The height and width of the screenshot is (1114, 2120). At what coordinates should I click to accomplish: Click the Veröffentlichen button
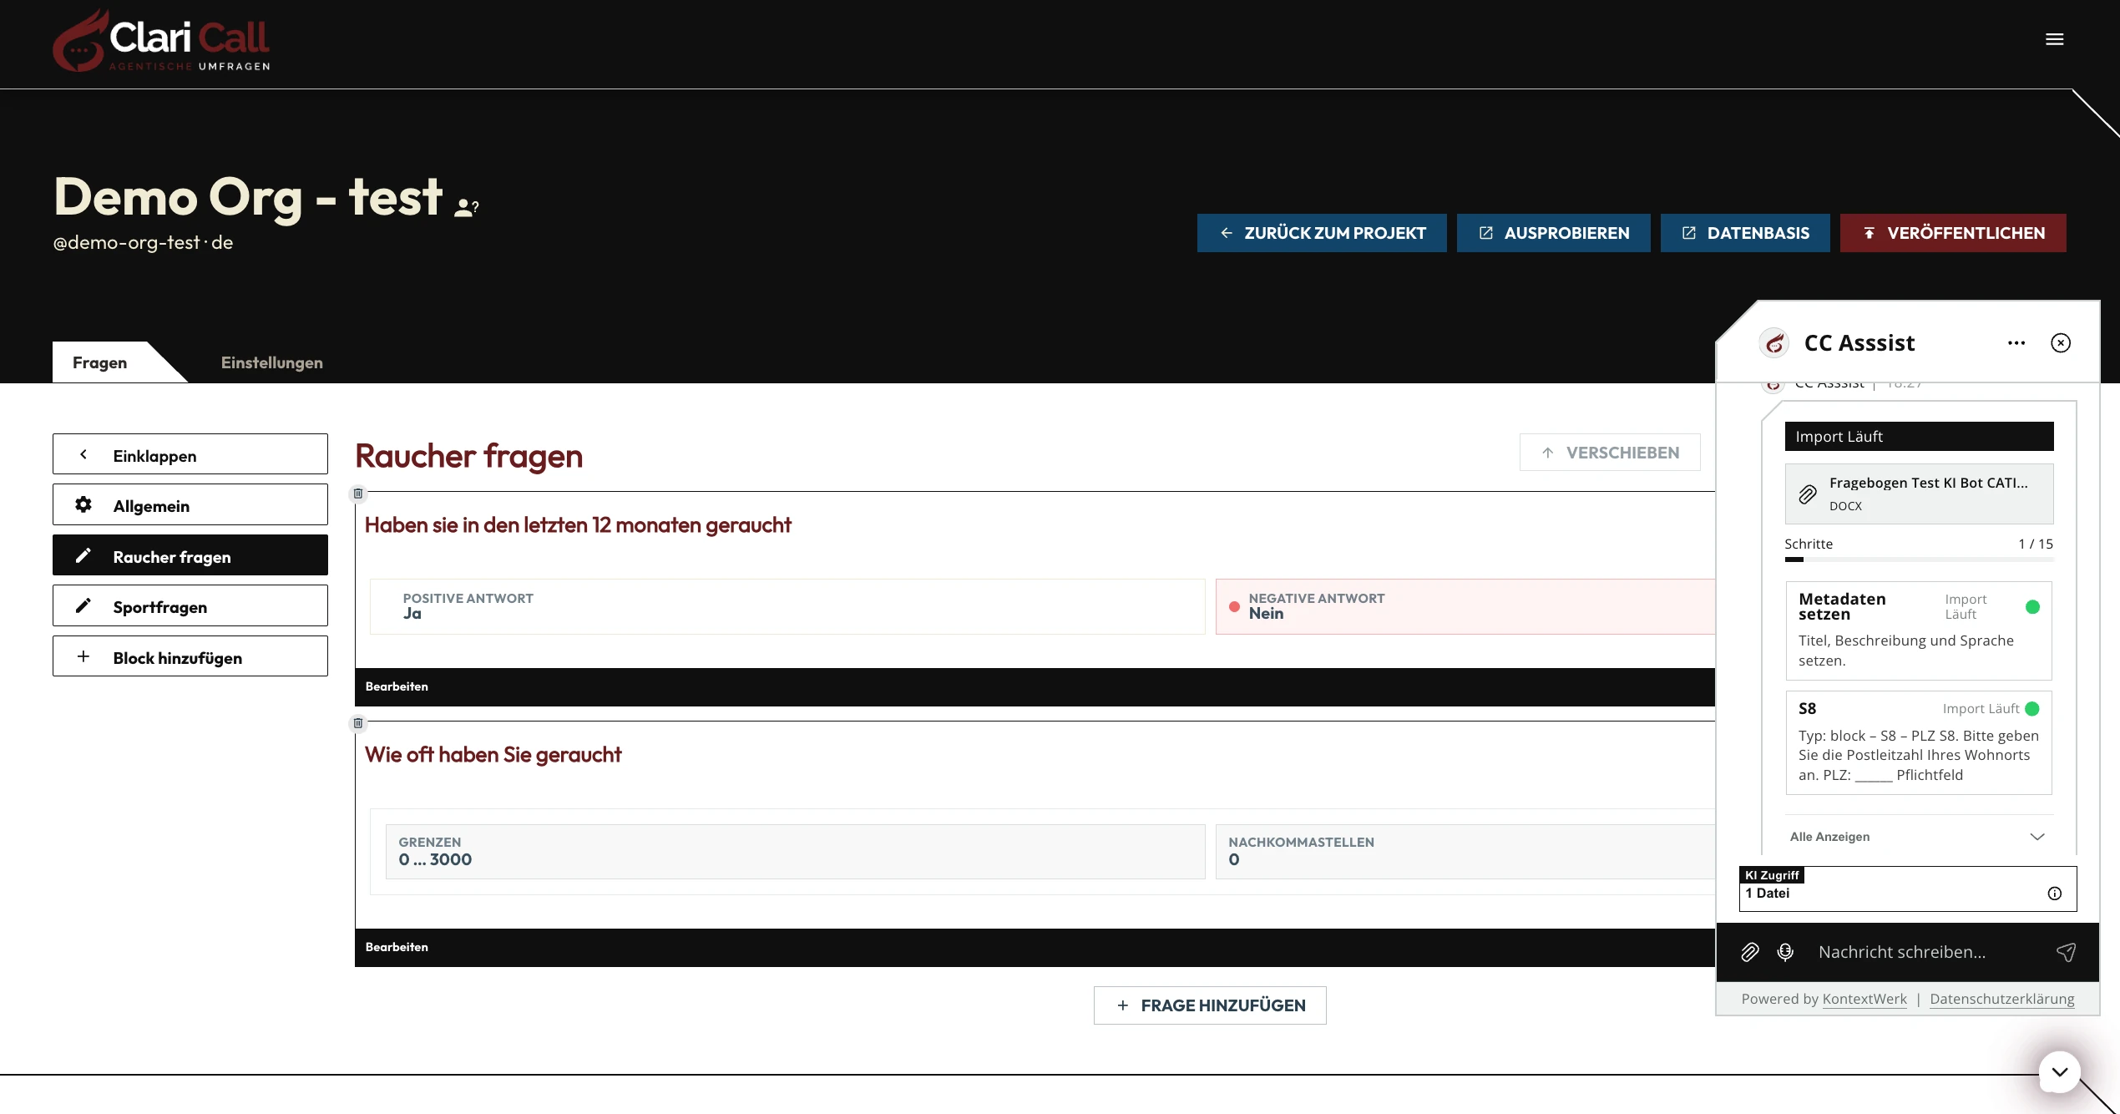pyautogui.click(x=1952, y=233)
